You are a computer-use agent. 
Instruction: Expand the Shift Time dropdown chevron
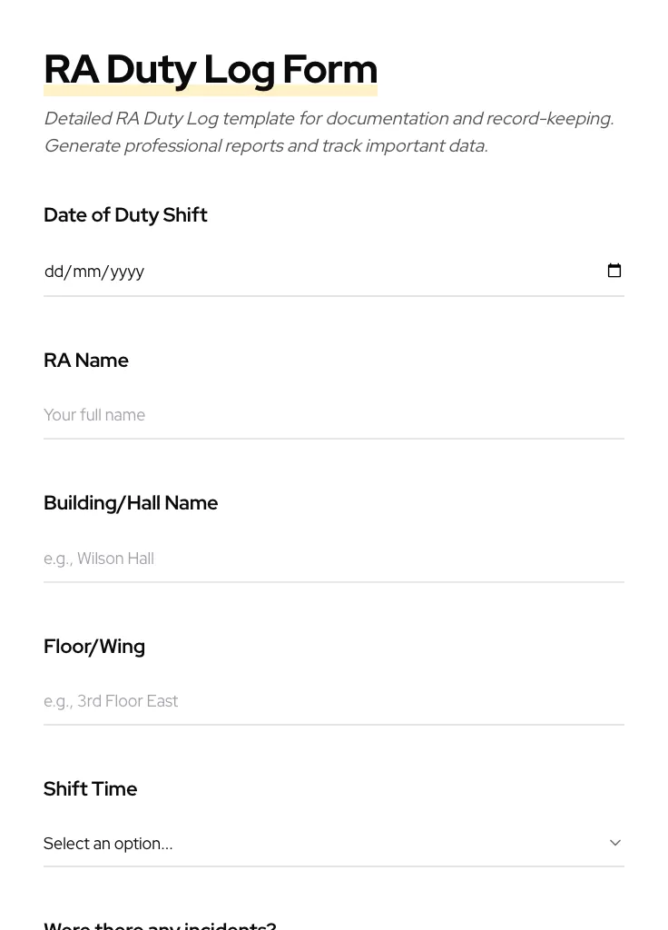point(615,843)
